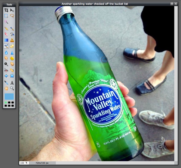
Task: Select the Pencil tool
Action: point(6,29)
